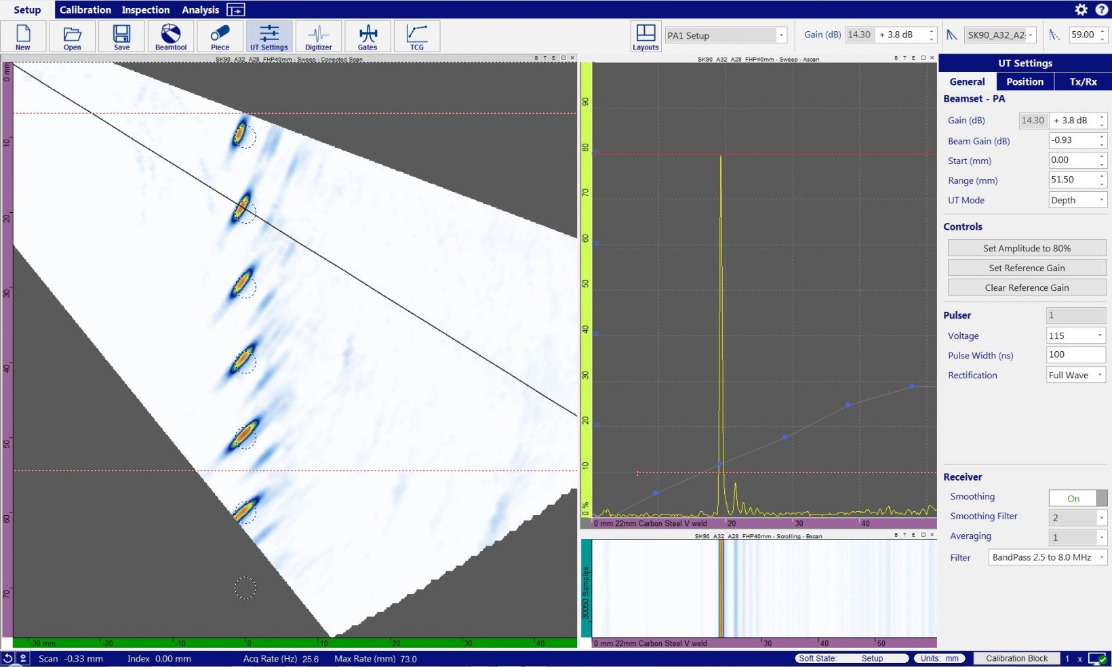
Task: Open settings gear in the title bar
Action: coord(1081,9)
